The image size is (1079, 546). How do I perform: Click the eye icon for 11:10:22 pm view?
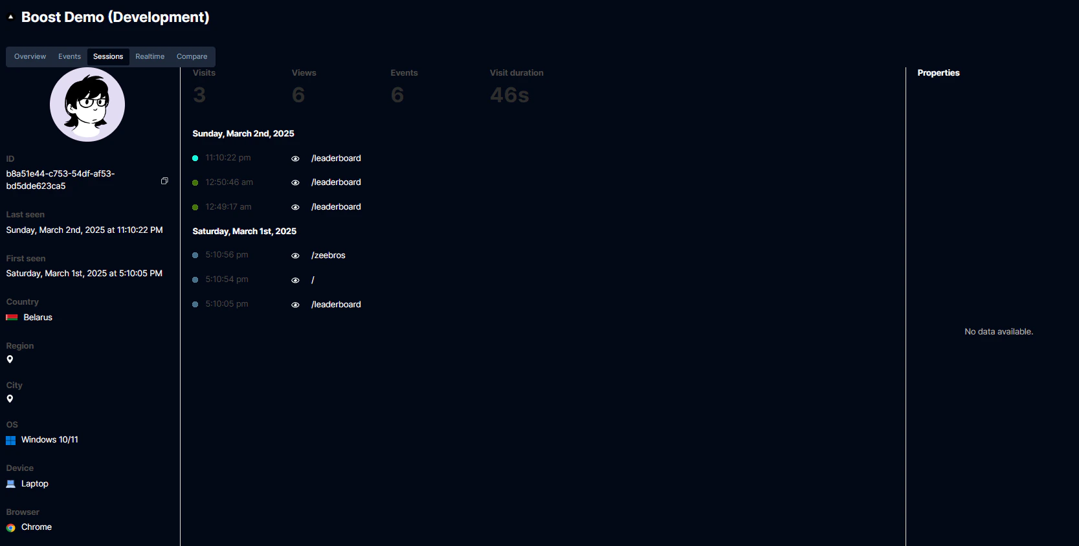tap(295, 158)
